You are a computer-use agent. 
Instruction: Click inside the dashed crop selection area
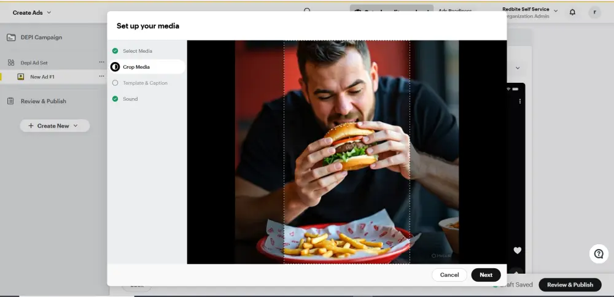[x=347, y=152]
